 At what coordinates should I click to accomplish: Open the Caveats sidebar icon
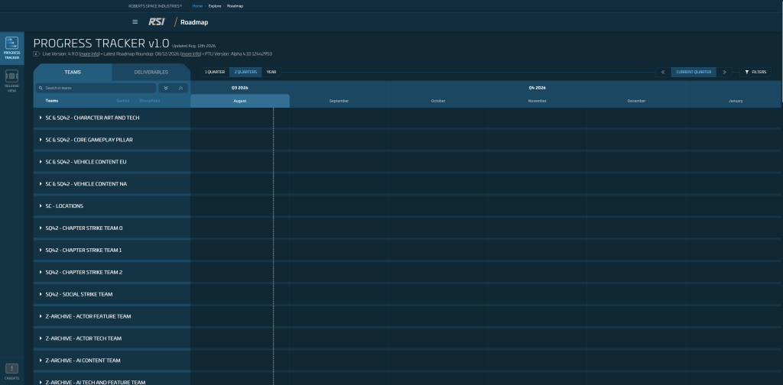pos(12,371)
